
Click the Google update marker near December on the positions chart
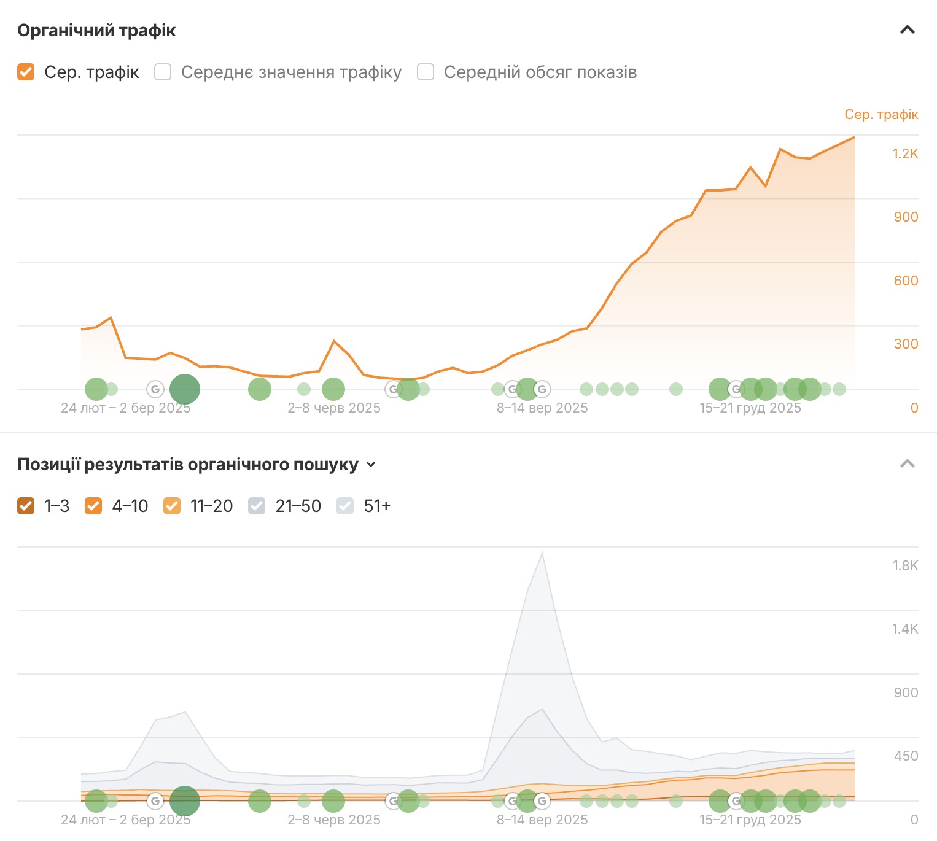[x=736, y=800]
